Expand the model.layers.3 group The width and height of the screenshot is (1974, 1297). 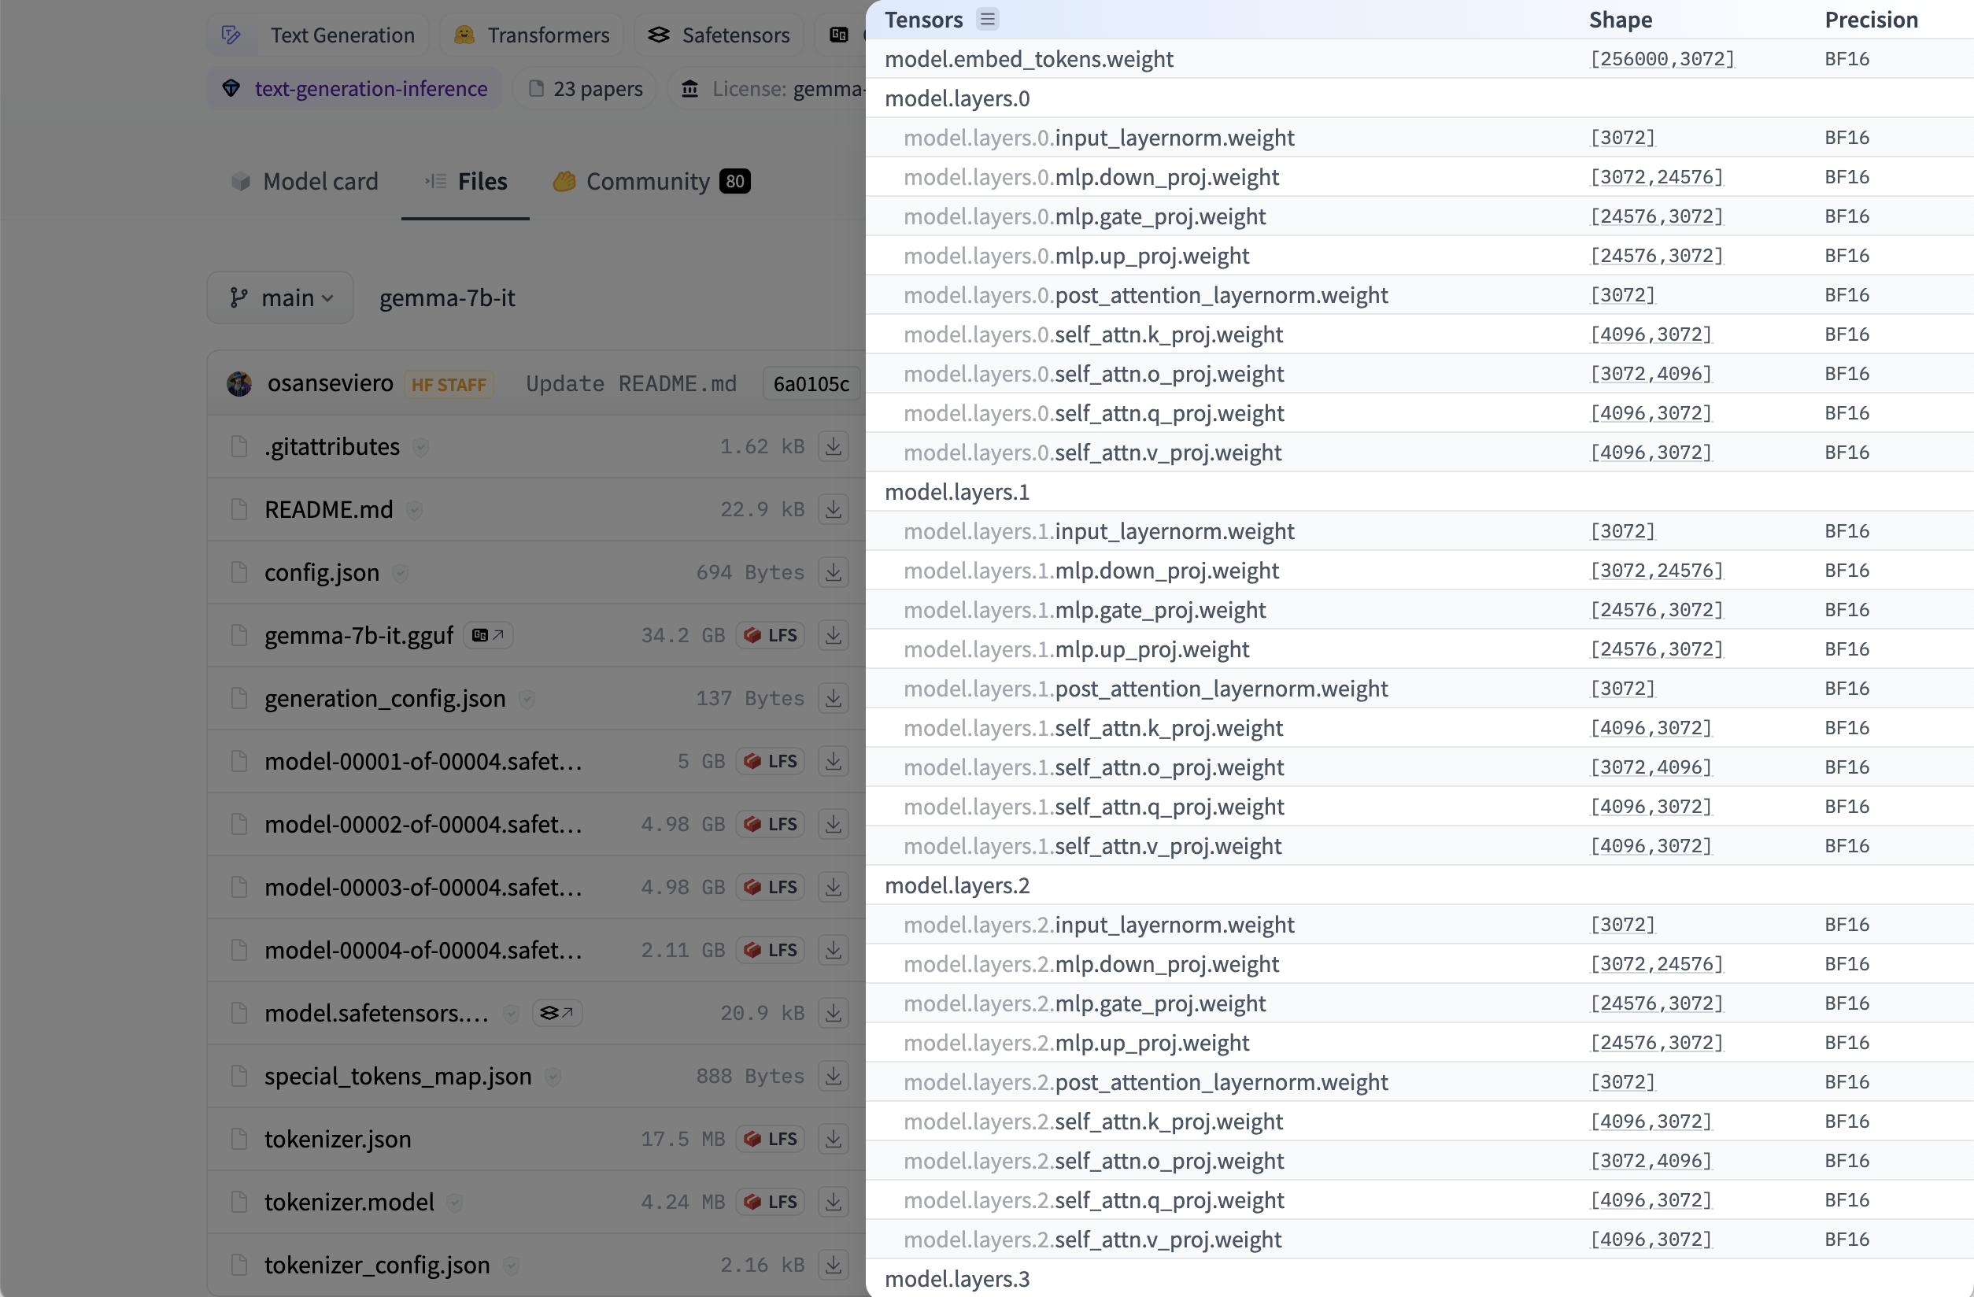pyautogui.click(x=957, y=1279)
